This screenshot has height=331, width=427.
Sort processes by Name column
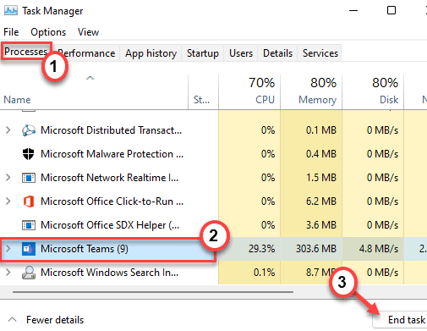(x=94, y=92)
